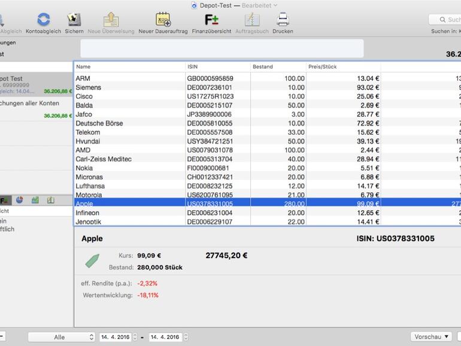
Task: Select the Siemens row in table
Action: [x=129, y=87]
